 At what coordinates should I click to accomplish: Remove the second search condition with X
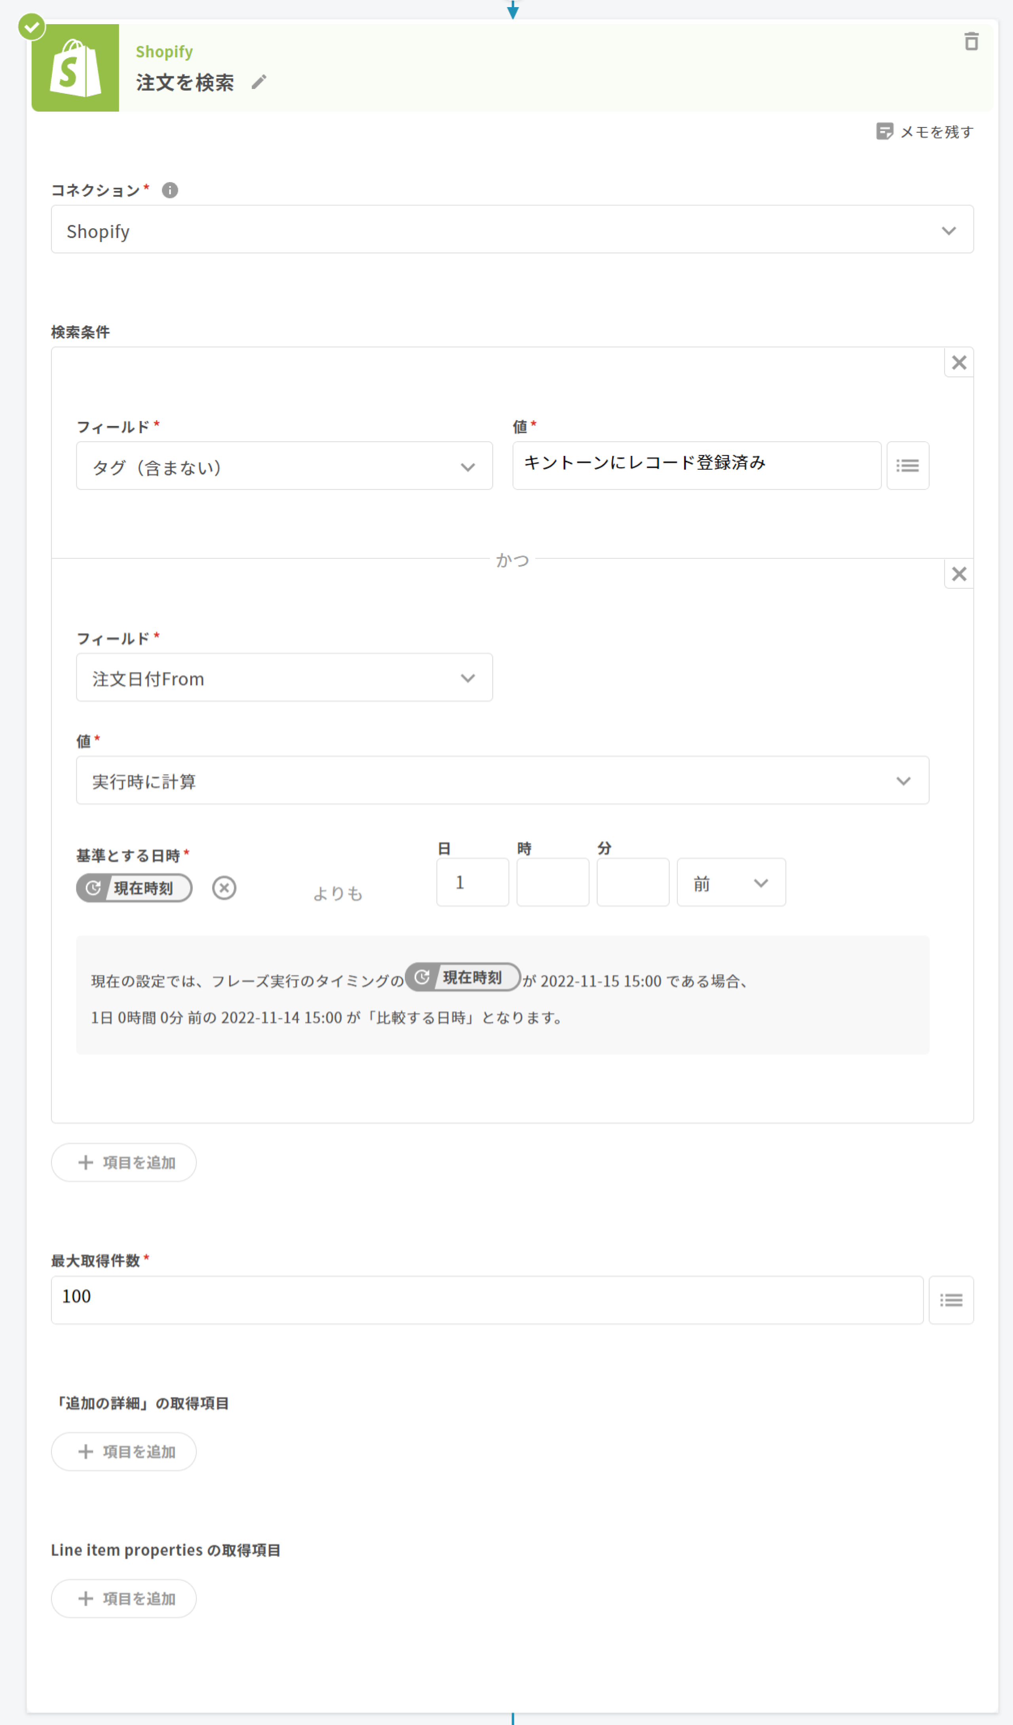pyautogui.click(x=959, y=574)
